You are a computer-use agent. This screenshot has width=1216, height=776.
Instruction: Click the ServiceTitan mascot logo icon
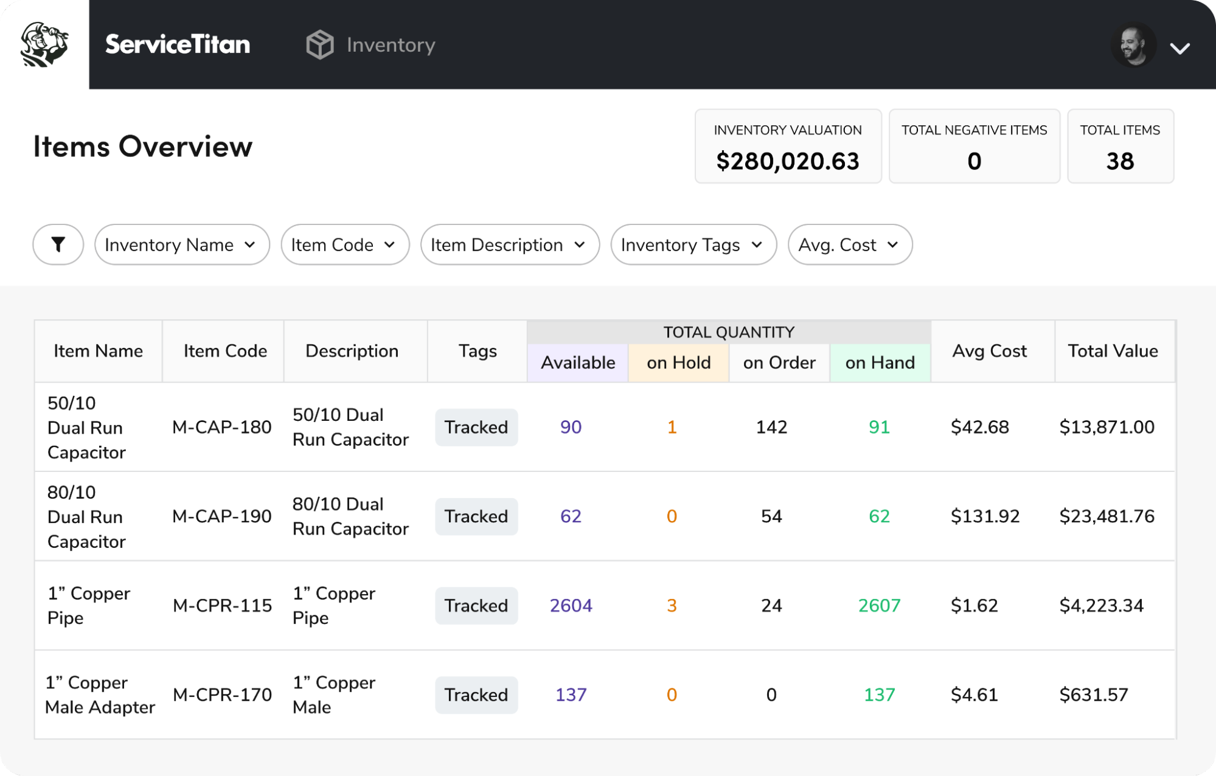point(44,44)
